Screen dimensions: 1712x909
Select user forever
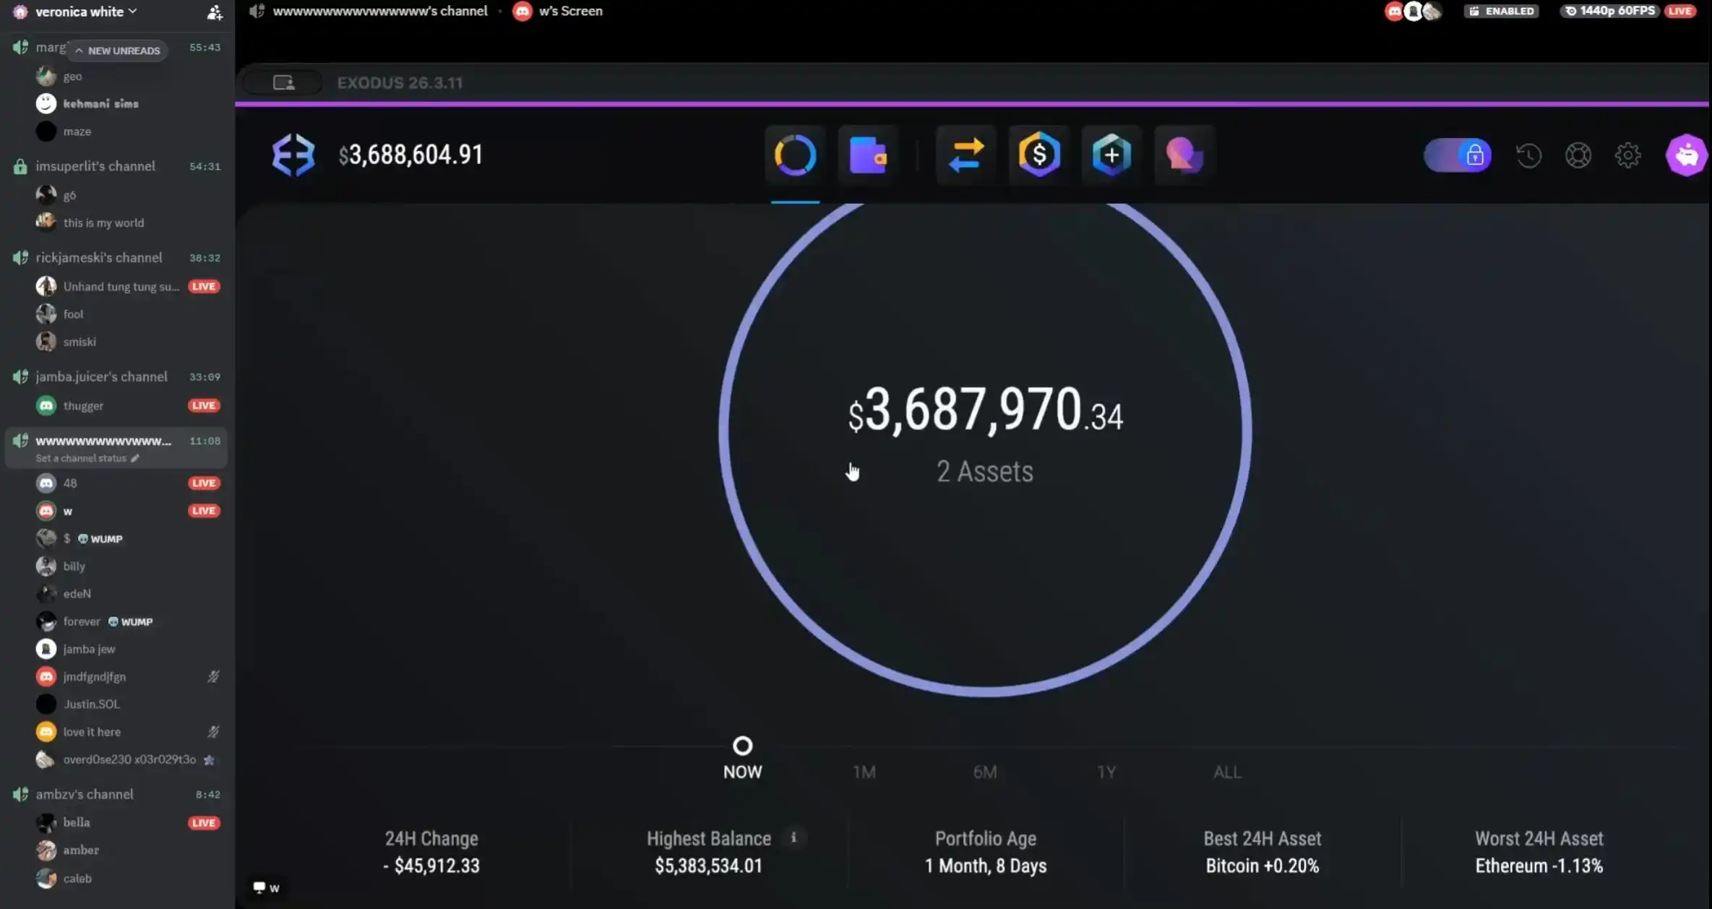(81, 621)
